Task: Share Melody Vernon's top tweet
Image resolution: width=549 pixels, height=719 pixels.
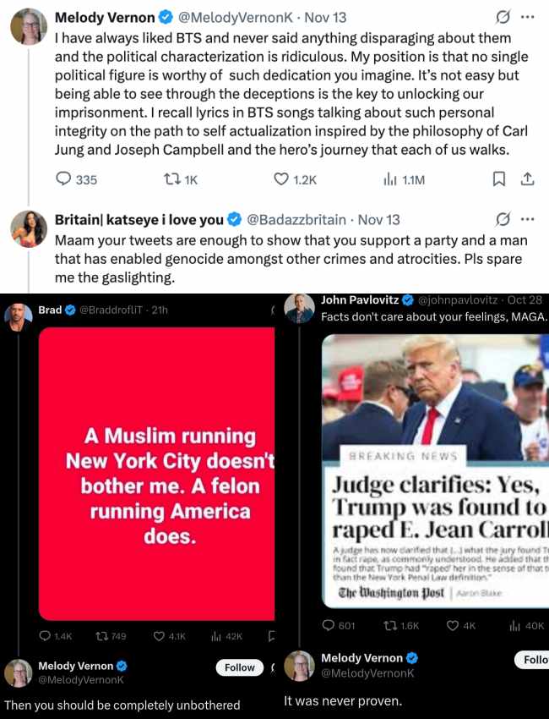Action: pyautogui.click(x=528, y=178)
